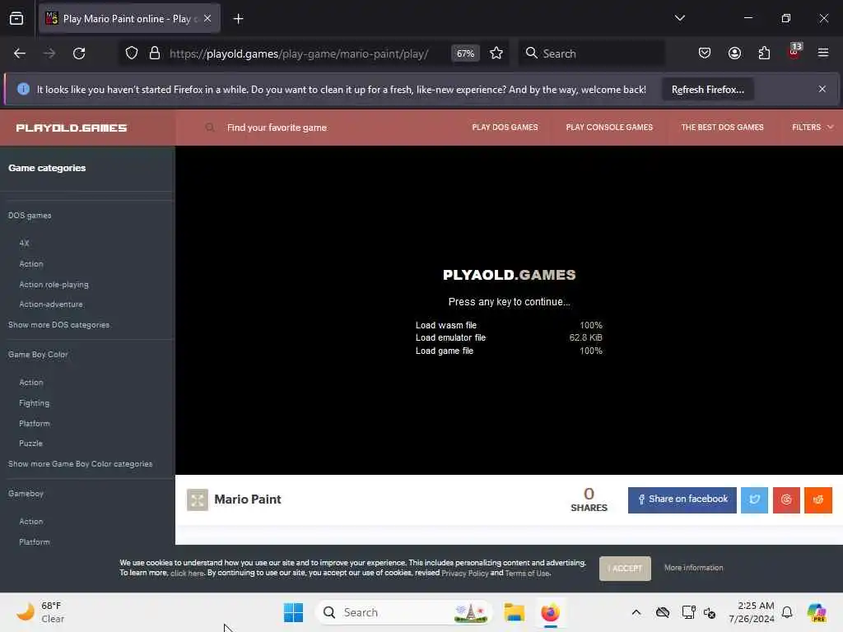Open the Pocket save icon
Image resolution: width=843 pixels, height=632 pixels.
tap(705, 53)
